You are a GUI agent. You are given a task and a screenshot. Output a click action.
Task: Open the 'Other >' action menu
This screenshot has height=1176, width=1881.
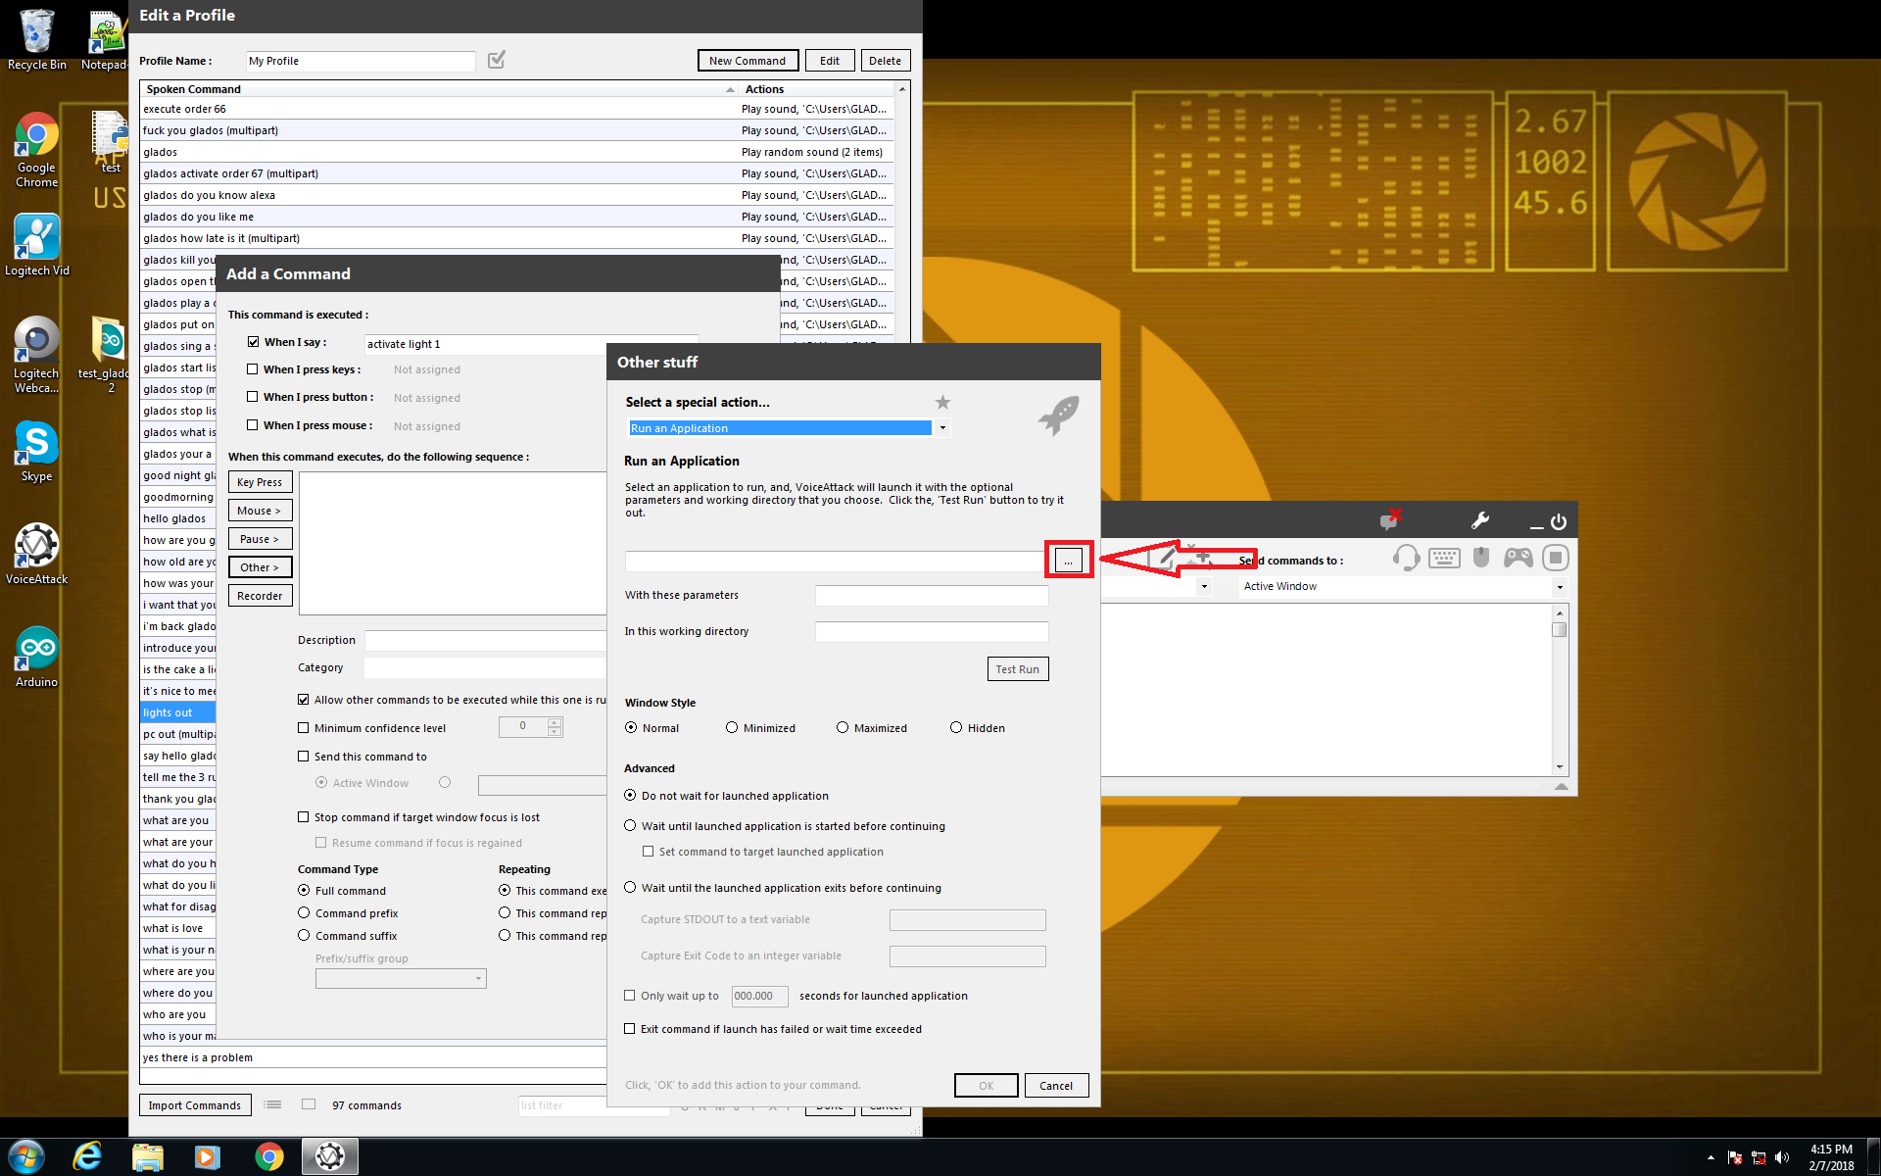[x=260, y=567]
